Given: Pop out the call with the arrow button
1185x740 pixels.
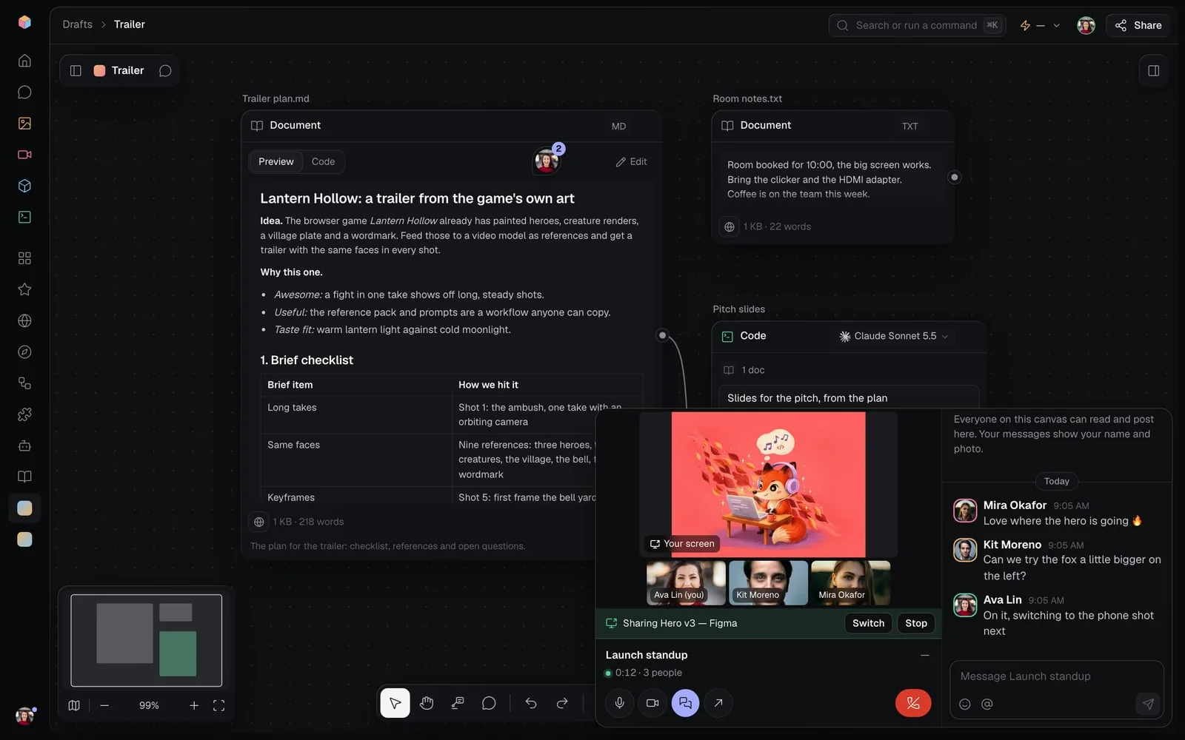Looking at the screenshot, I should click(718, 703).
